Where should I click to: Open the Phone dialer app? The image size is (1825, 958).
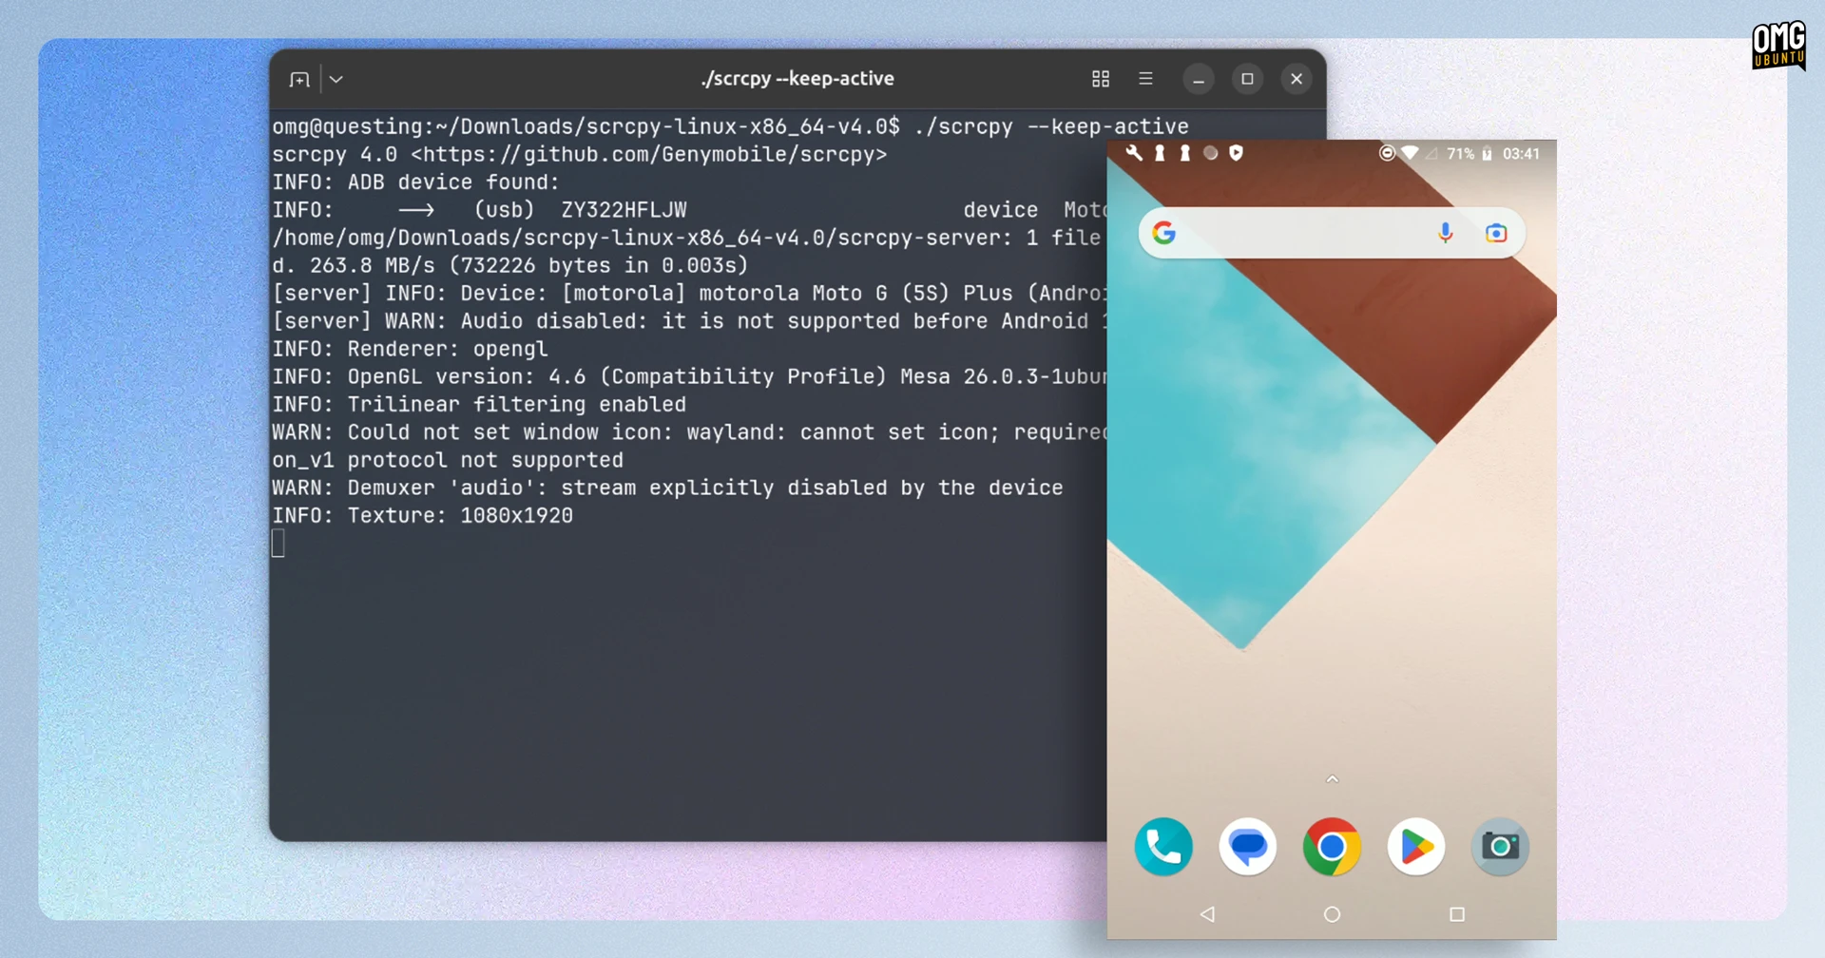point(1163,846)
